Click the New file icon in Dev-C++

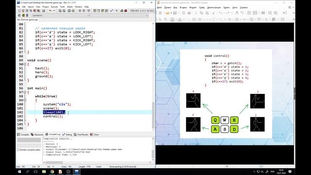(x=19, y=11)
